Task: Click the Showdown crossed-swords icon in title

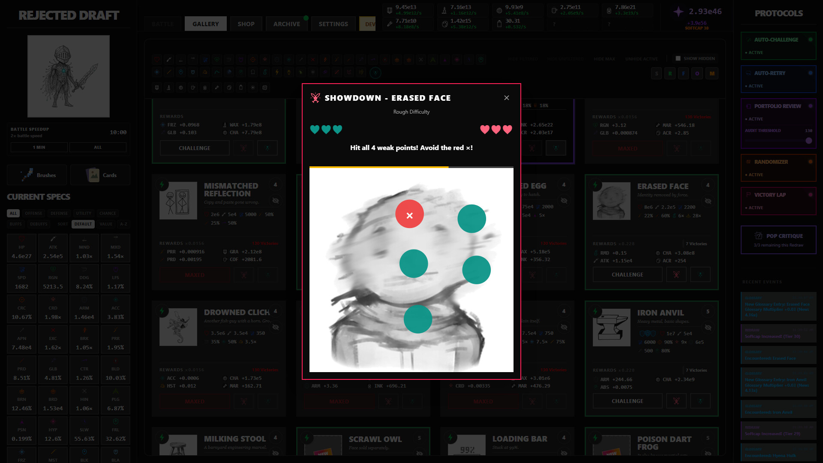Action: pyautogui.click(x=315, y=98)
